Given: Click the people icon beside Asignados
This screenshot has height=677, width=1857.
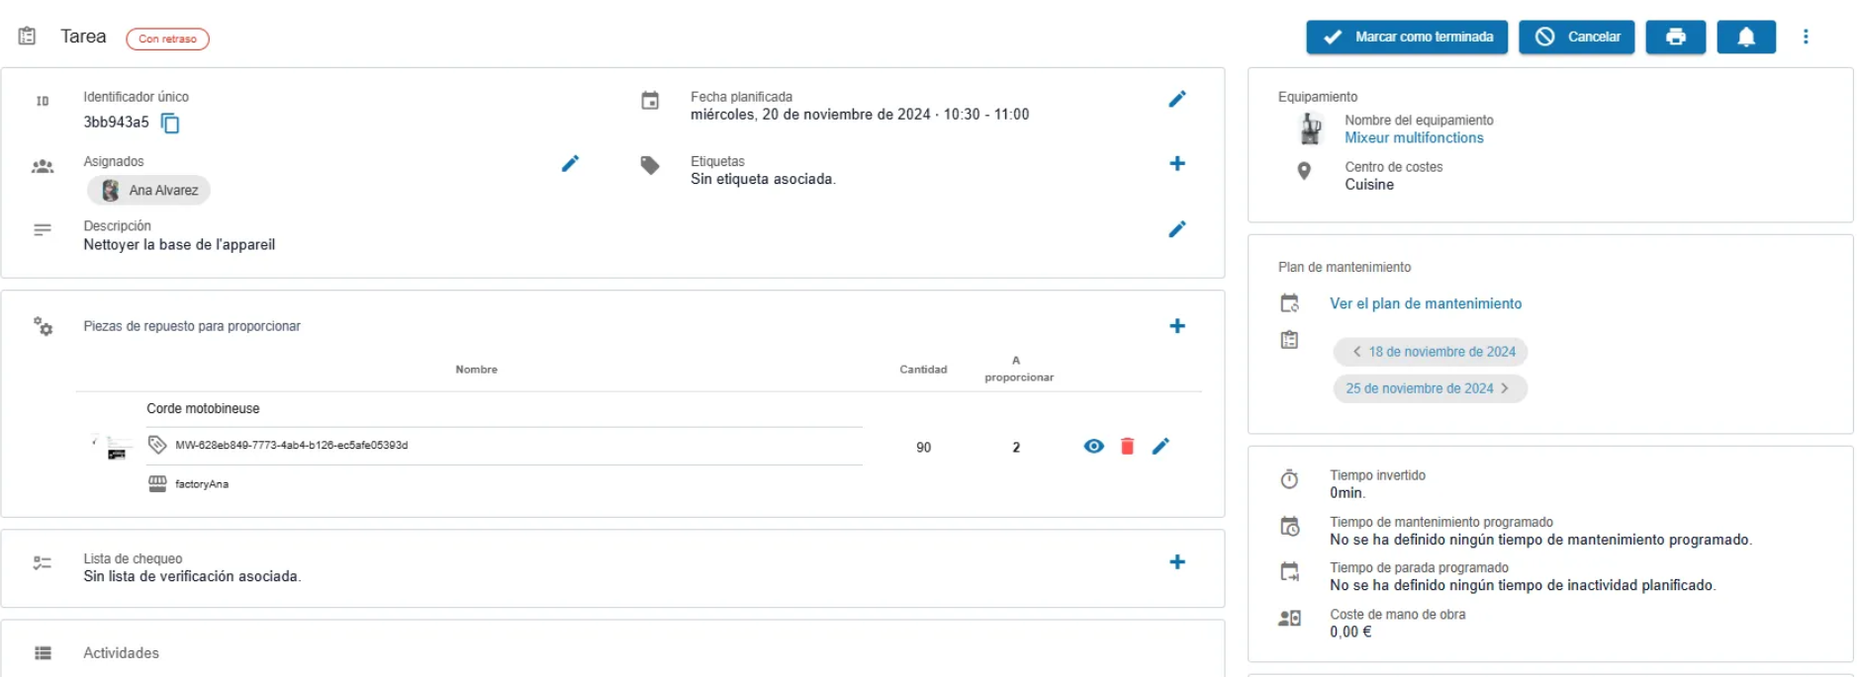Looking at the screenshot, I should pos(43,167).
